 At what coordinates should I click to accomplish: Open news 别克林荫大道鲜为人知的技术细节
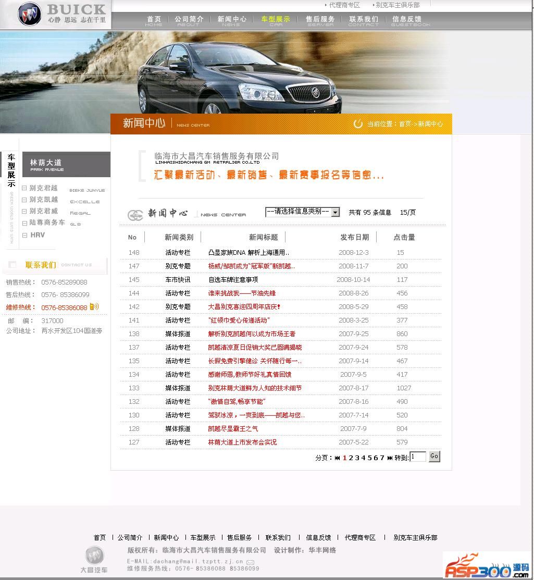[255, 388]
